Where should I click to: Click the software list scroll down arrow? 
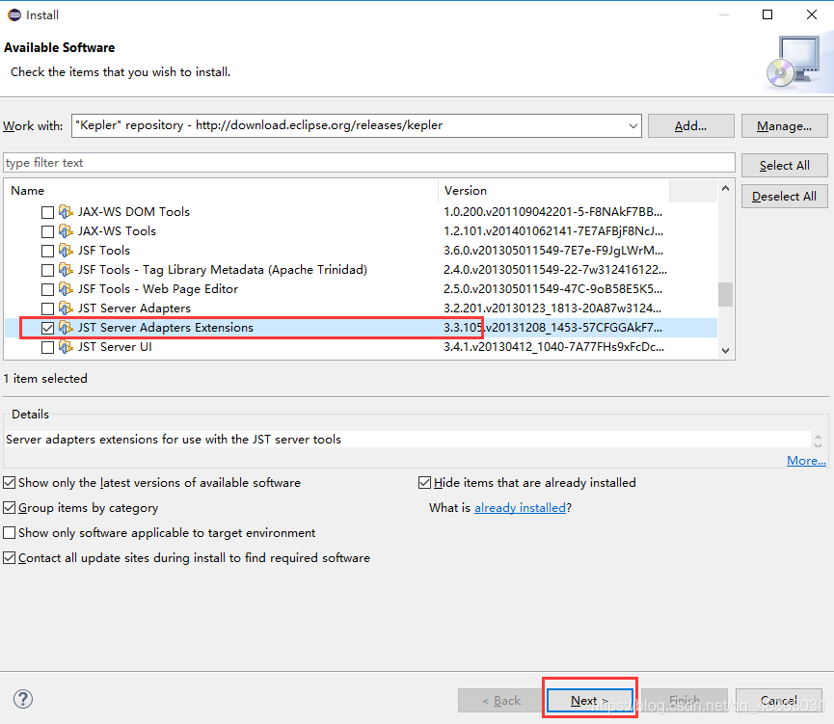click(725, 351)
